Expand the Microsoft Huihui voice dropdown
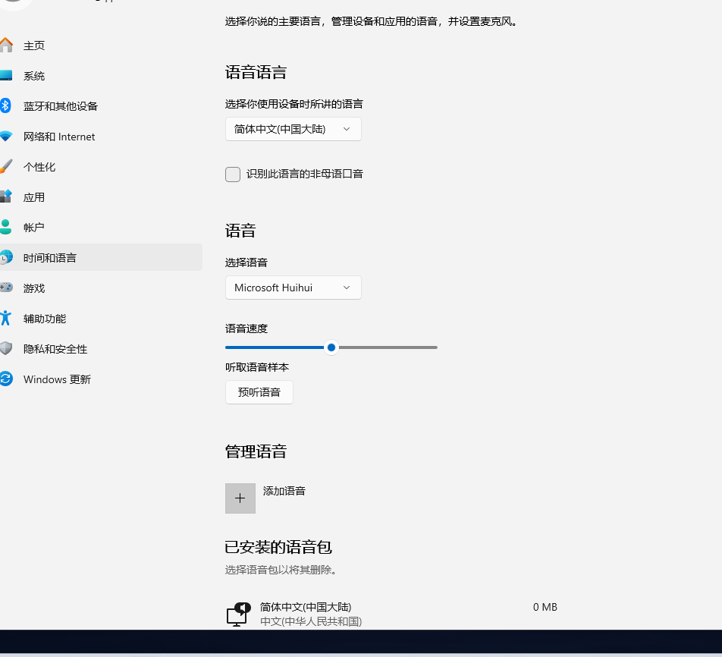The image size is (722, 657). point(293,288)
